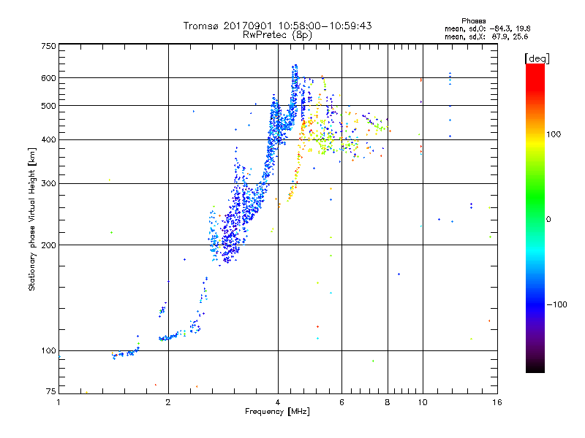
Task: Click the plot title 'Tromsø 20170901 10:58:00-10:59:43'
Action: [277, 26]
